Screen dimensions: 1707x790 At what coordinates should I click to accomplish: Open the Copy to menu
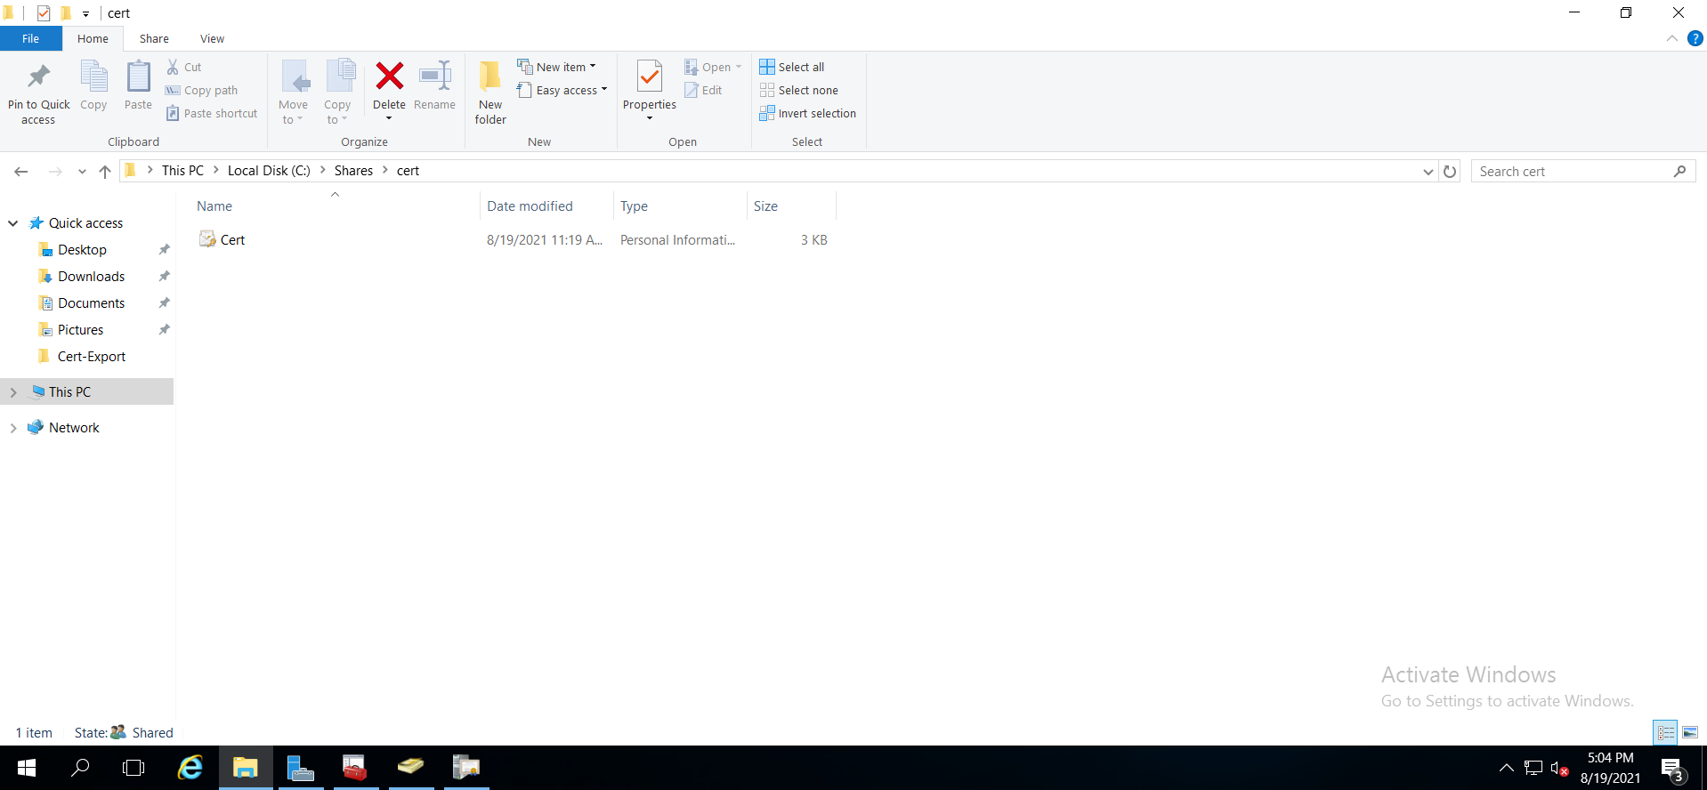(338, 92)
